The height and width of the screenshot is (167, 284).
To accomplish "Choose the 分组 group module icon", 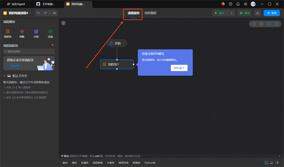I will [x=36, y=32].
